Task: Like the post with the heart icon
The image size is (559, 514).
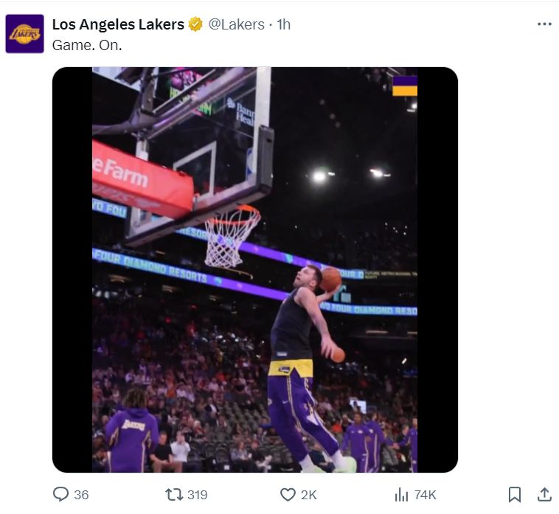Action: pyautogui.click(x=288, y=494)
